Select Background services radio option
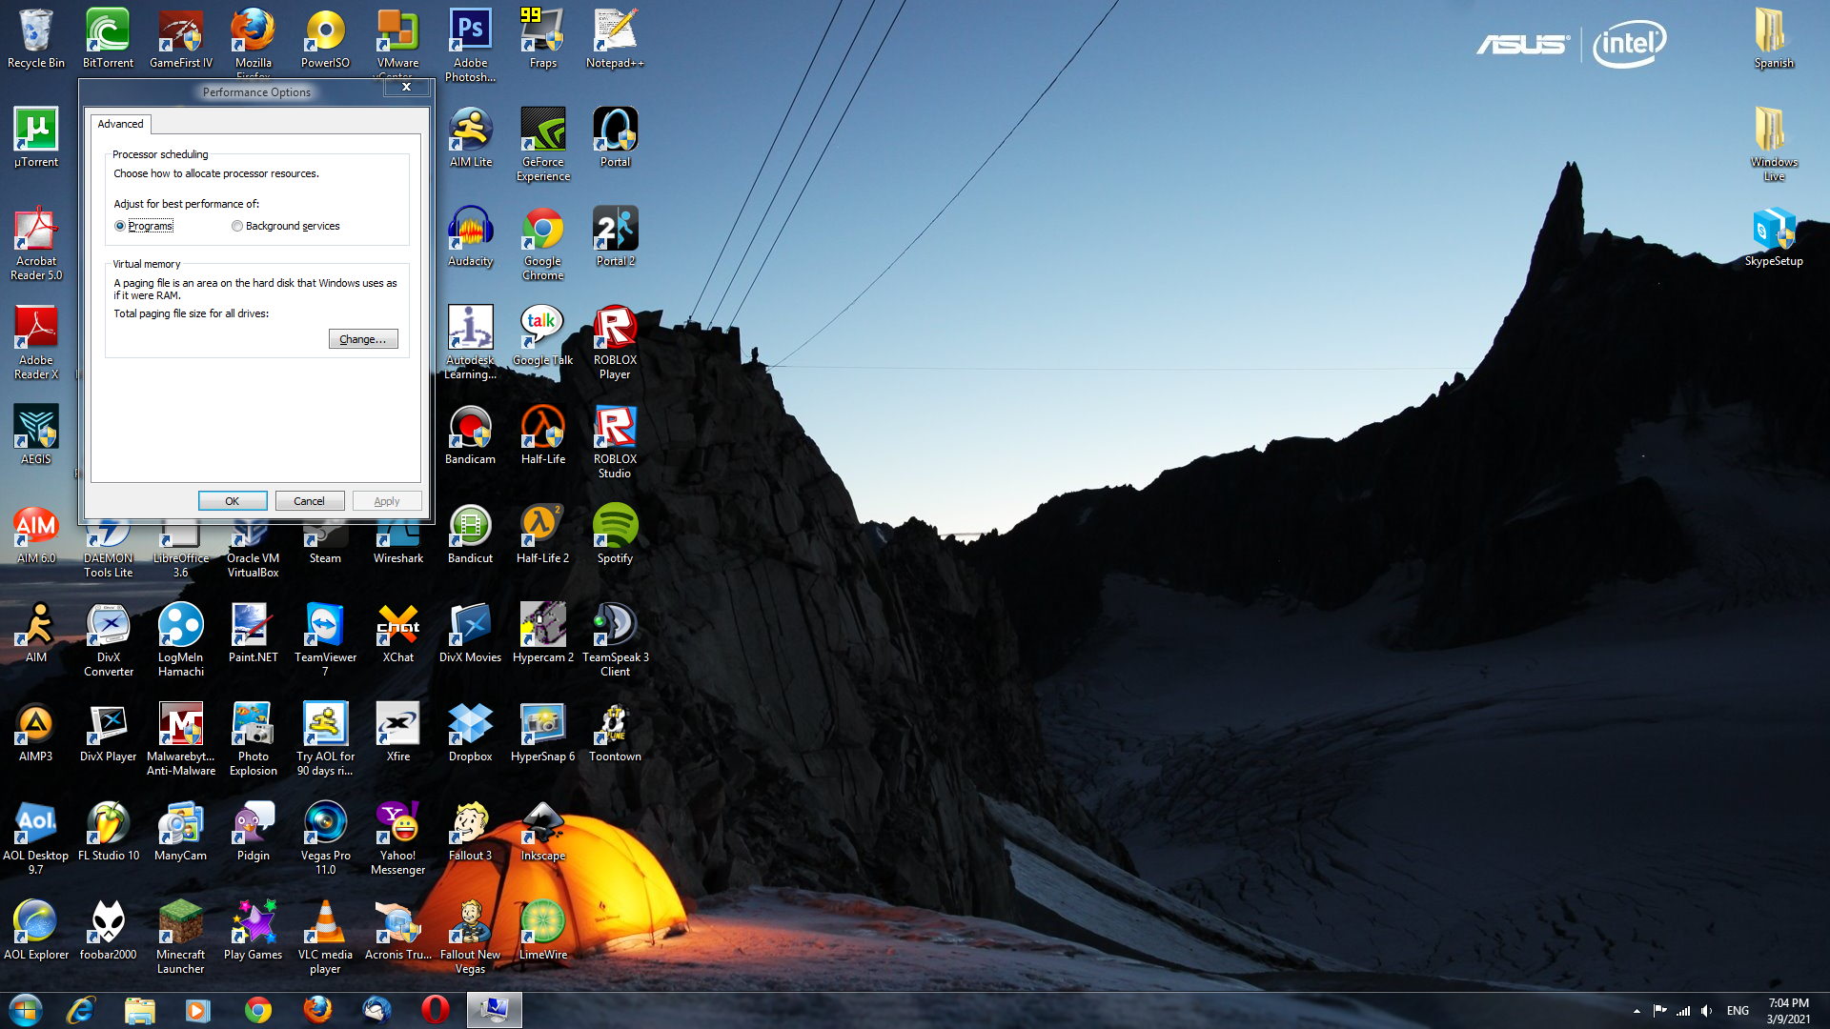Viewport: 1830px width, 1029px height. [x=237, y=226]
